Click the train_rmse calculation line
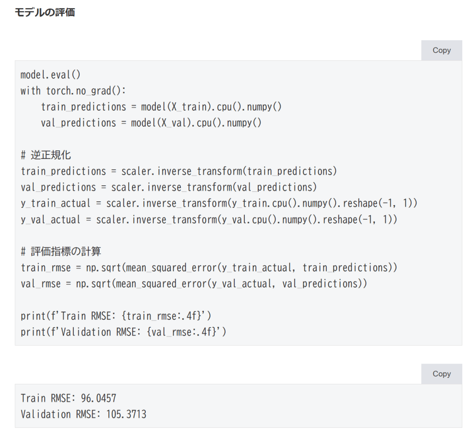The width and height of the screenshot is (472, 436). (209, 268)
